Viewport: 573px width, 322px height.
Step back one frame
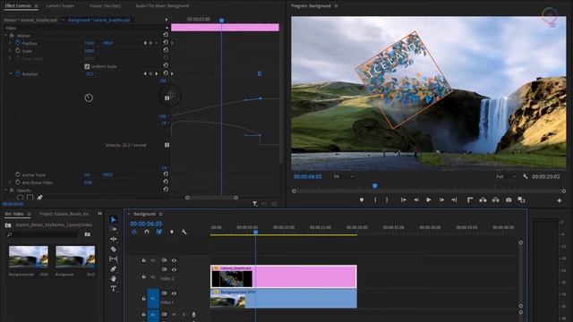point(416,200)
